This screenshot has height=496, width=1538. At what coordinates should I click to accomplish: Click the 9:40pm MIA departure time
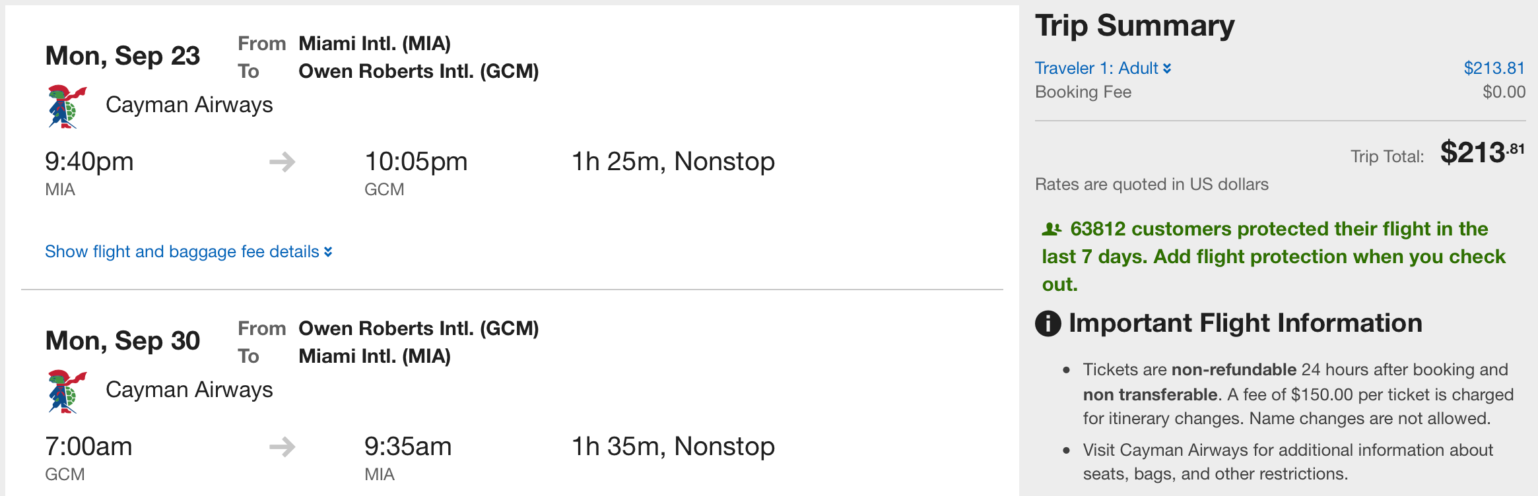click(89, 162)
